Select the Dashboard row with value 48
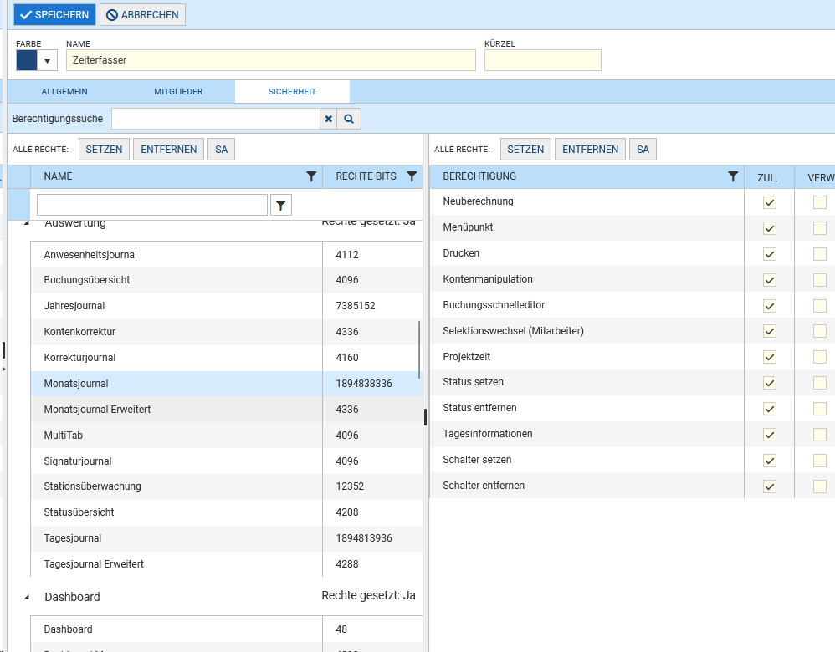 point(227,629)
